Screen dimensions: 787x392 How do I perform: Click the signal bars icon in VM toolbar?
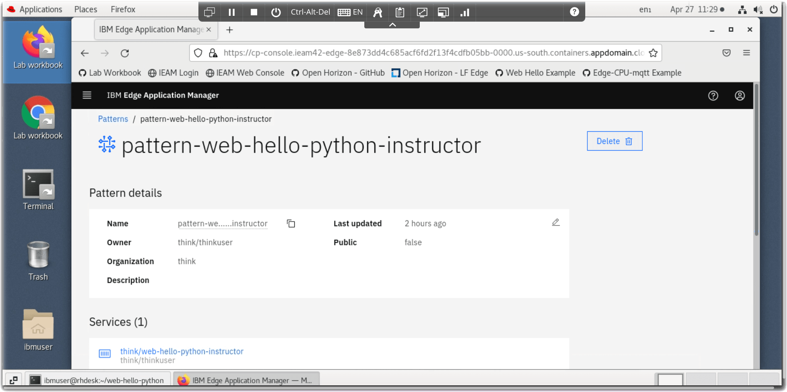pyautogui.click(x=465, y=12)
